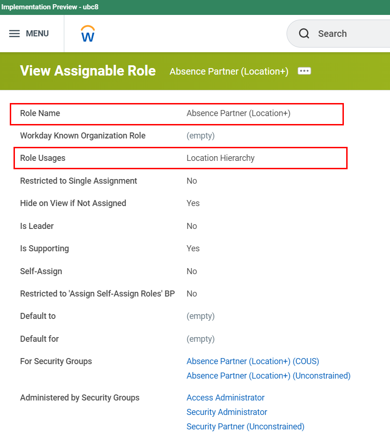Click the Role Usages field label
This screenshot has height=435, width=390.
tap(43, 158)
